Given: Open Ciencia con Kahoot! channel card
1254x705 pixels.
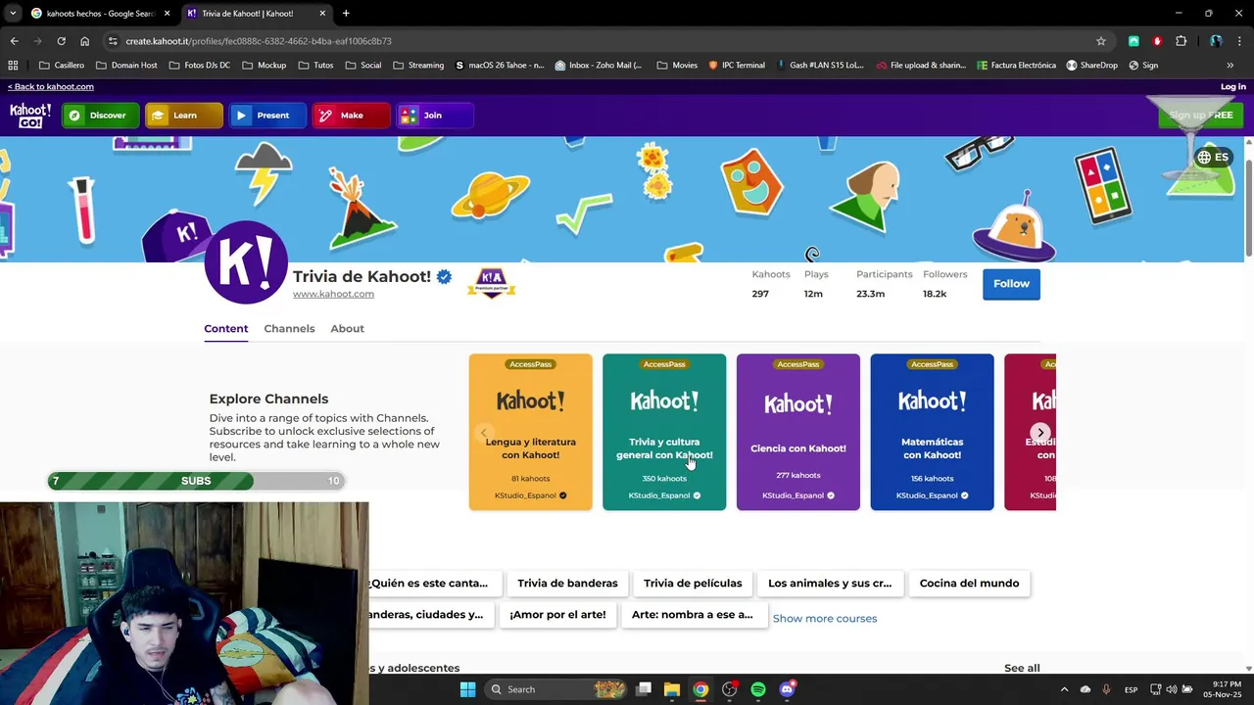Looking at the screenshot, I should (x=797, y=432).
